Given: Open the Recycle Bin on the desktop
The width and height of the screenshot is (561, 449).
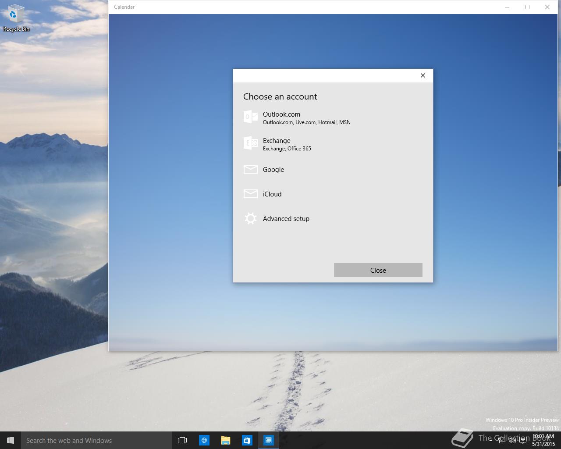Looking at the screenshot, I should pos(16,18).
